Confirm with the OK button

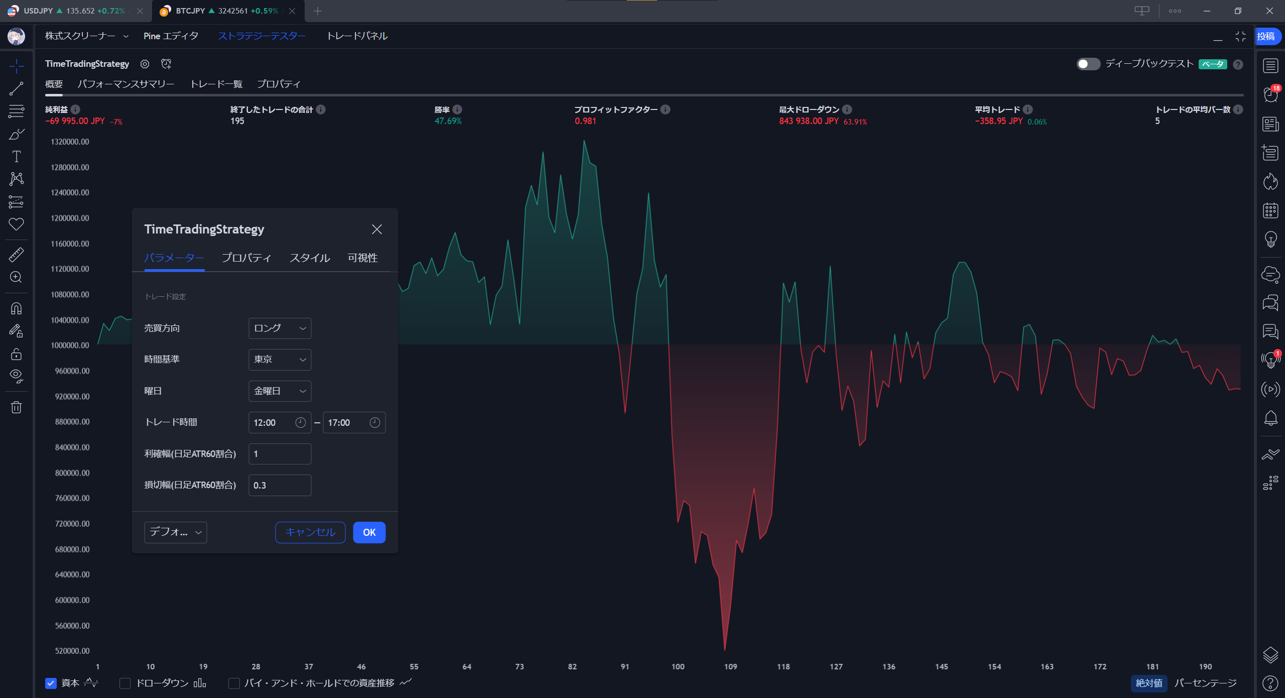[369, 532]
